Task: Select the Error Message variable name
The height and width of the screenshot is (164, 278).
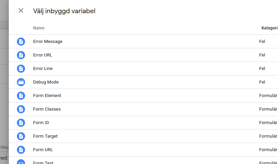Action: 48,42
